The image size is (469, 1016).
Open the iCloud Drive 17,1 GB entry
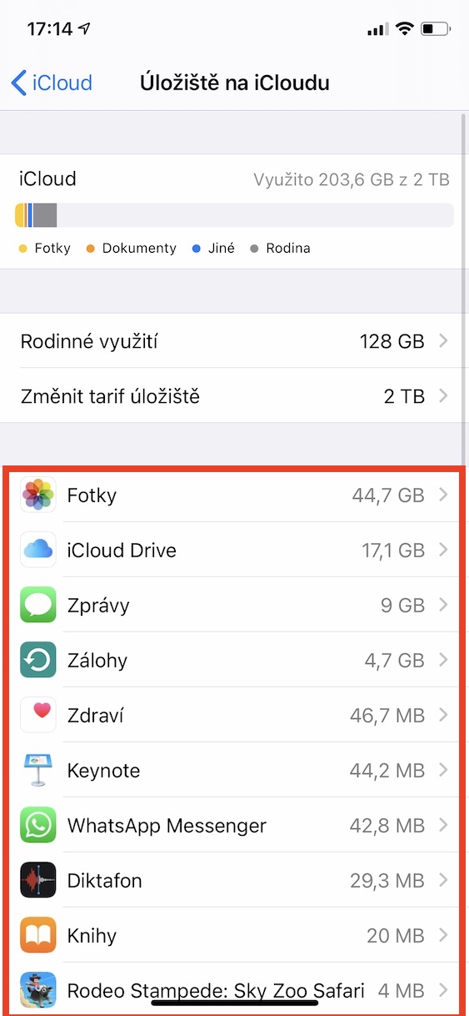[234, 550]
